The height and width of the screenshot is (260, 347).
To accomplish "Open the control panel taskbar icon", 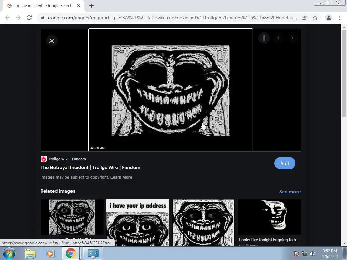I will (93, 253).
